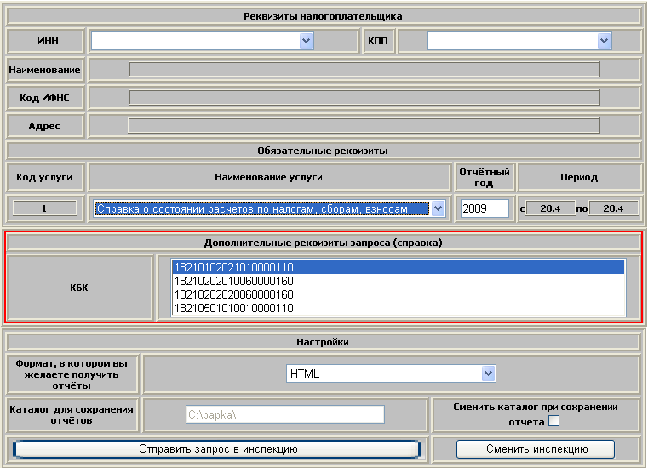Click the Формат, в котором вы желаете label

coord(72,374)
